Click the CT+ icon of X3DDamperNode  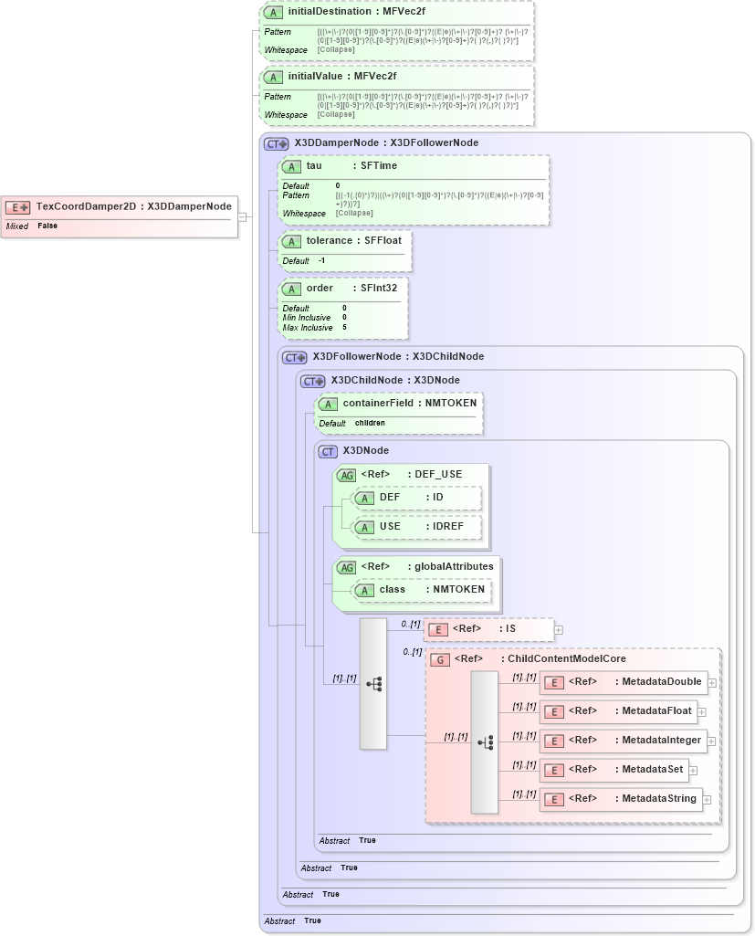pyautogui.click(x=277, y=144)
